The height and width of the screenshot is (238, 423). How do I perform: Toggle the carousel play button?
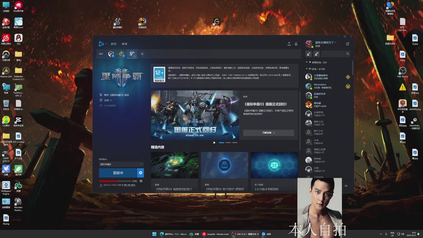(x=214, y=142)
